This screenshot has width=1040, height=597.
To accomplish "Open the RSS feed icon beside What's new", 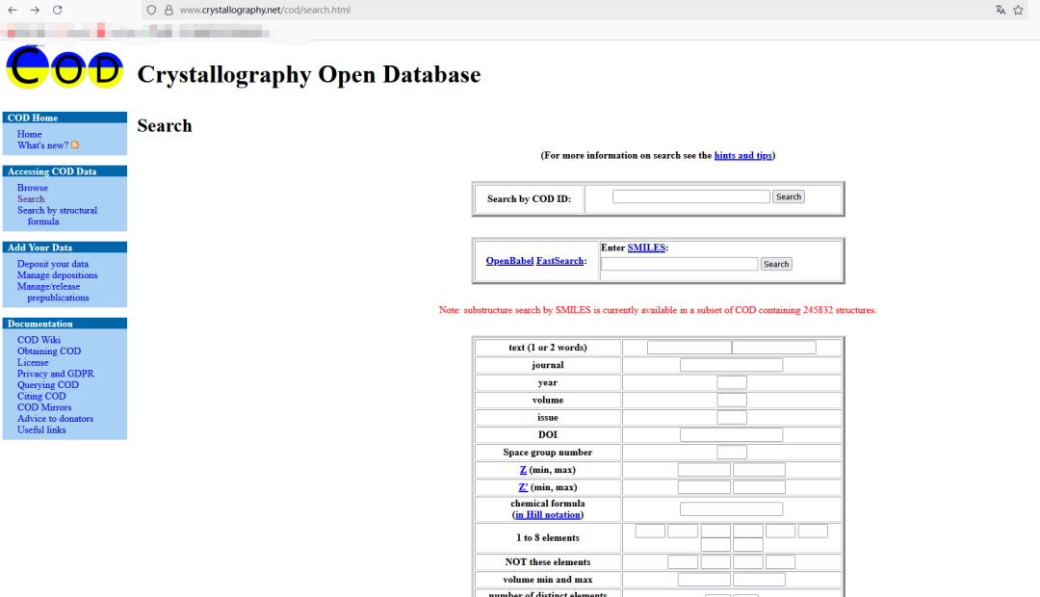I will pyautogui.click(x=75, y=145).
